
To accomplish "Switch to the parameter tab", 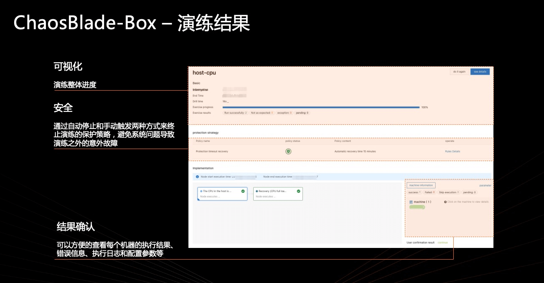I will [x=485, y=185].
